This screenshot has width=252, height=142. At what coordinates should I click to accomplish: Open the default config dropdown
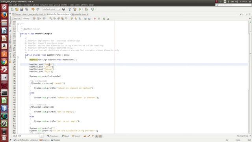click(x=52, y=9)
